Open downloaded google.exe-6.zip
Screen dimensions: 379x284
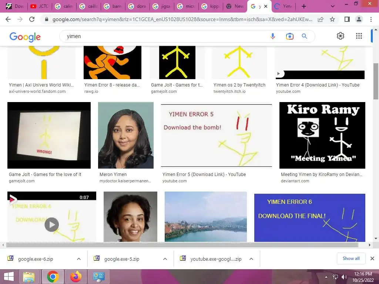point(36,259)
